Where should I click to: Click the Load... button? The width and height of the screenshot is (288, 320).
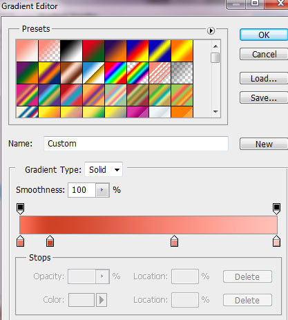(x=264, y=79)
